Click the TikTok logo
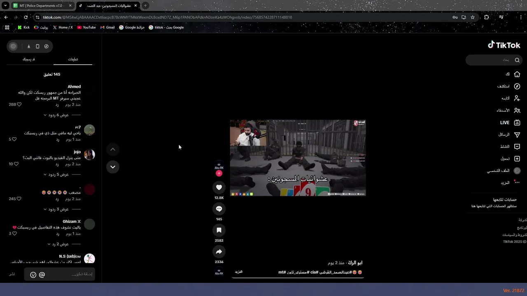Image resolution: width=527 pixels, height=296 pixels. pos(504,45)
